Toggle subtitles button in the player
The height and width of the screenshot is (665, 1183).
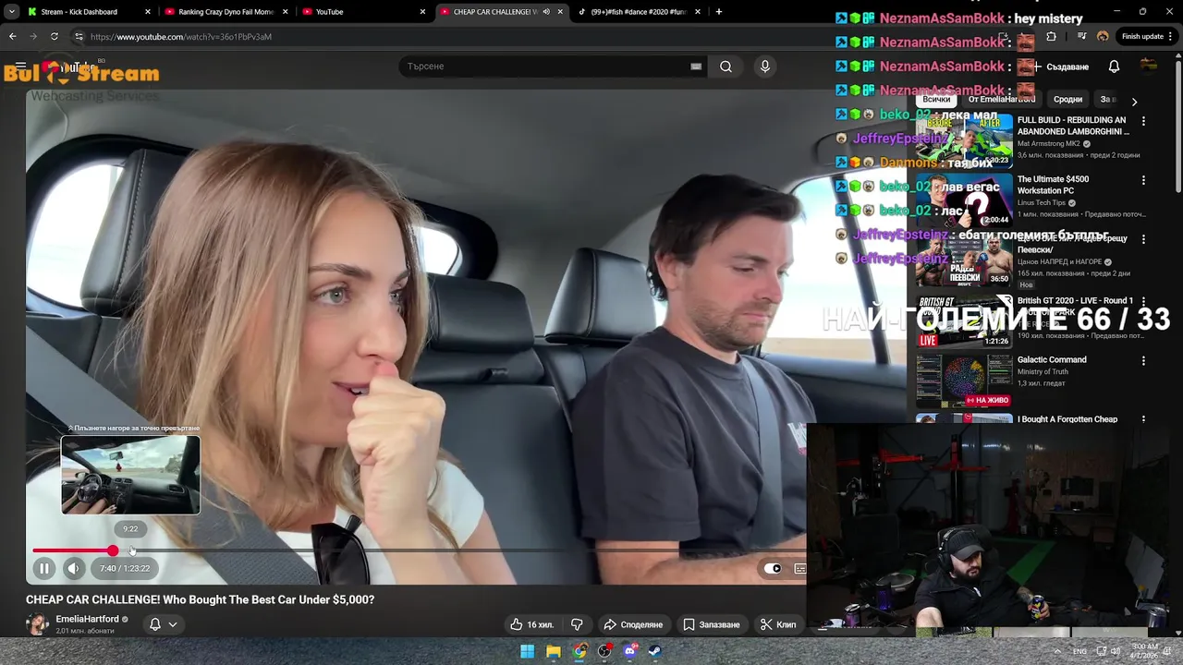(x=800, y=569)
